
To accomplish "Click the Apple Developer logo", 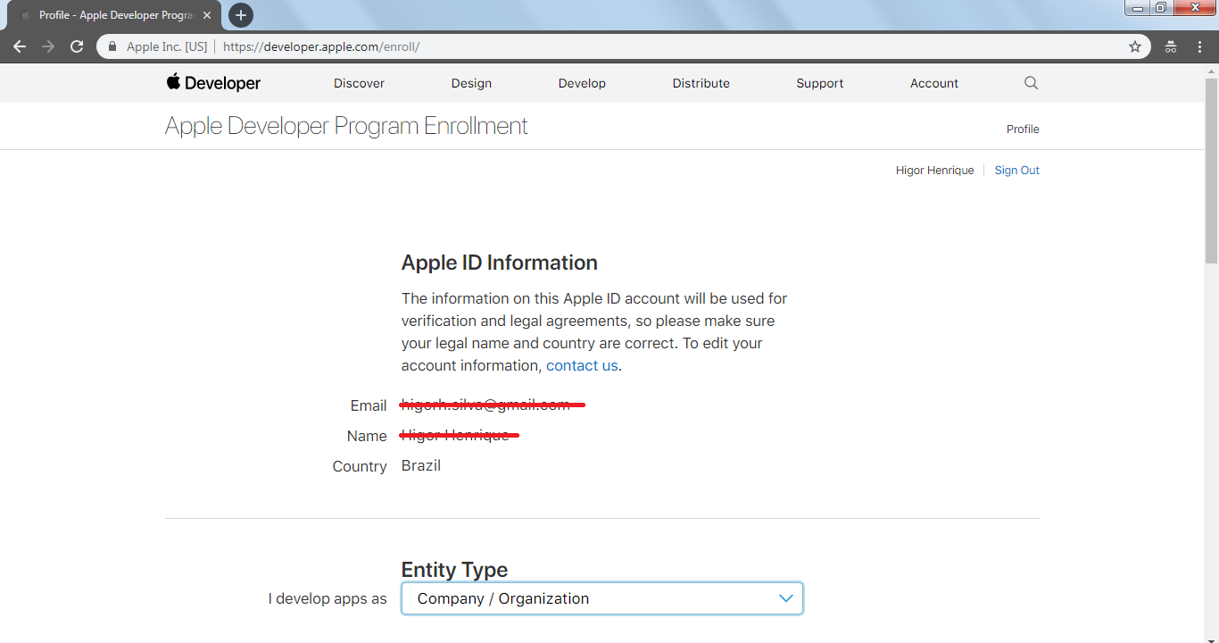I will [x=213, y=83].
